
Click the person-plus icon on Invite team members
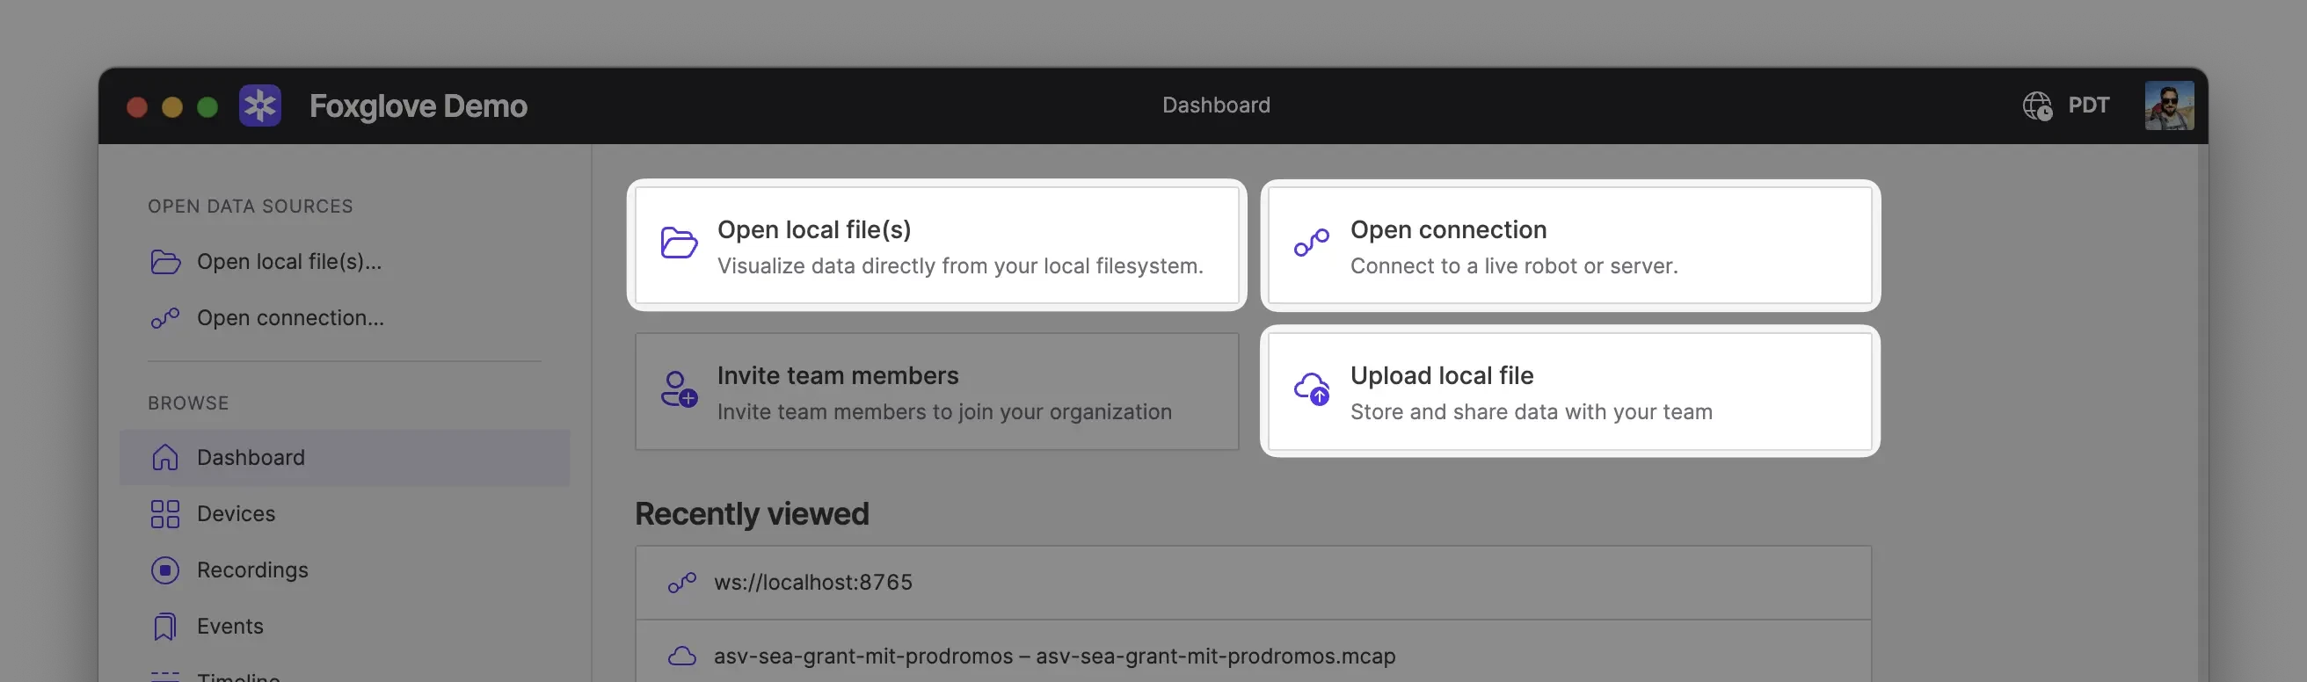[x=679, y=390]
